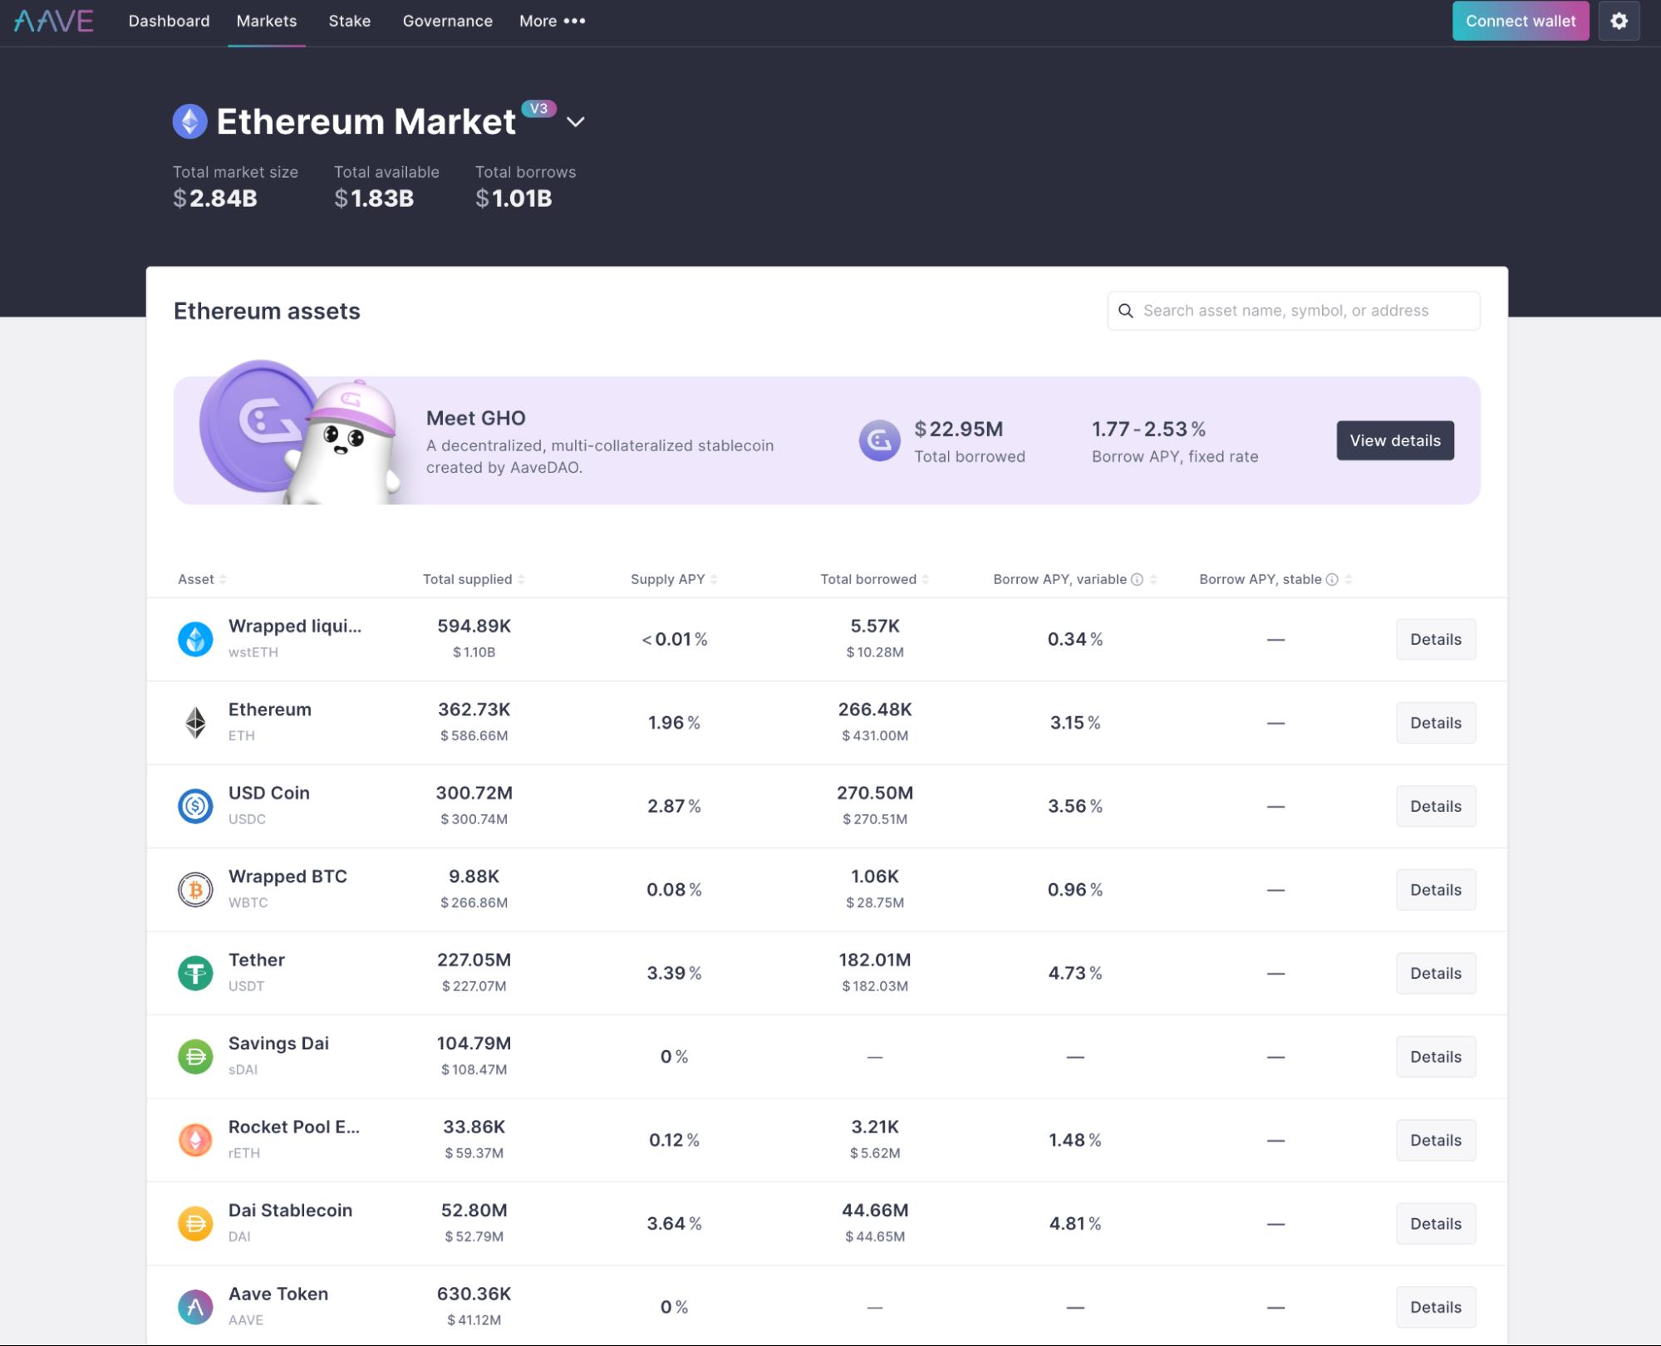Click the Wrapped BTC token icon

(x=195, y=890)
